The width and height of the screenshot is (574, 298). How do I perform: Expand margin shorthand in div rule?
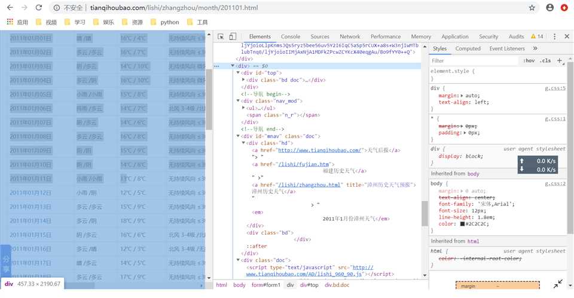(462, 96)
